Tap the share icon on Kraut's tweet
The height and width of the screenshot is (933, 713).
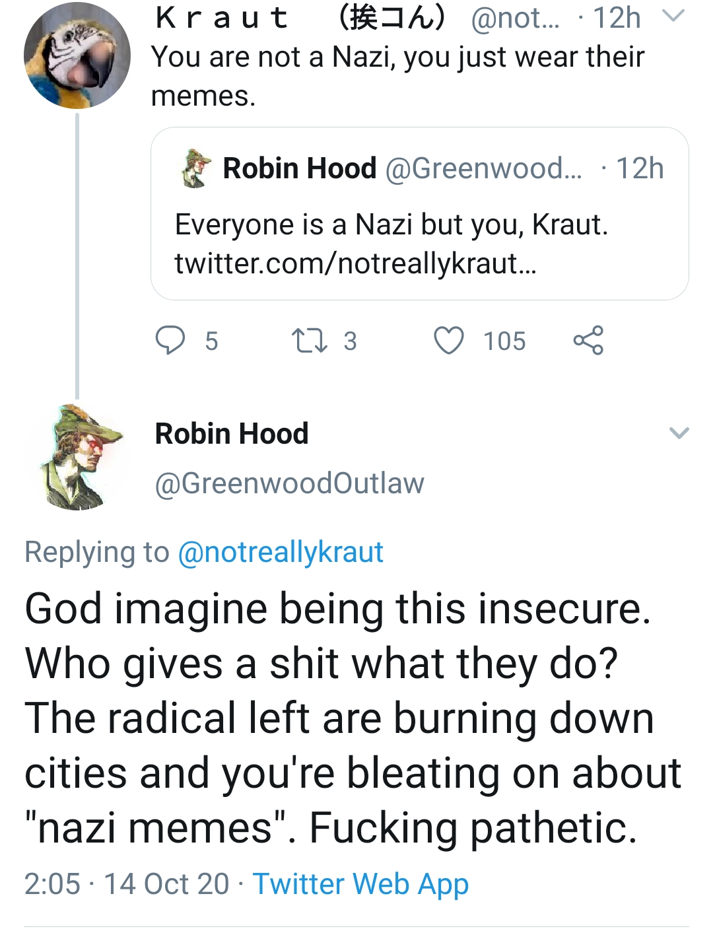click(588, 341)
